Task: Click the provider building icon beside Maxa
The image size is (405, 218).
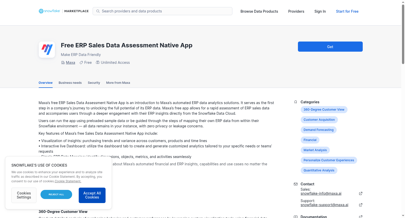Action: pyautogui.click(x=63, y=63)
